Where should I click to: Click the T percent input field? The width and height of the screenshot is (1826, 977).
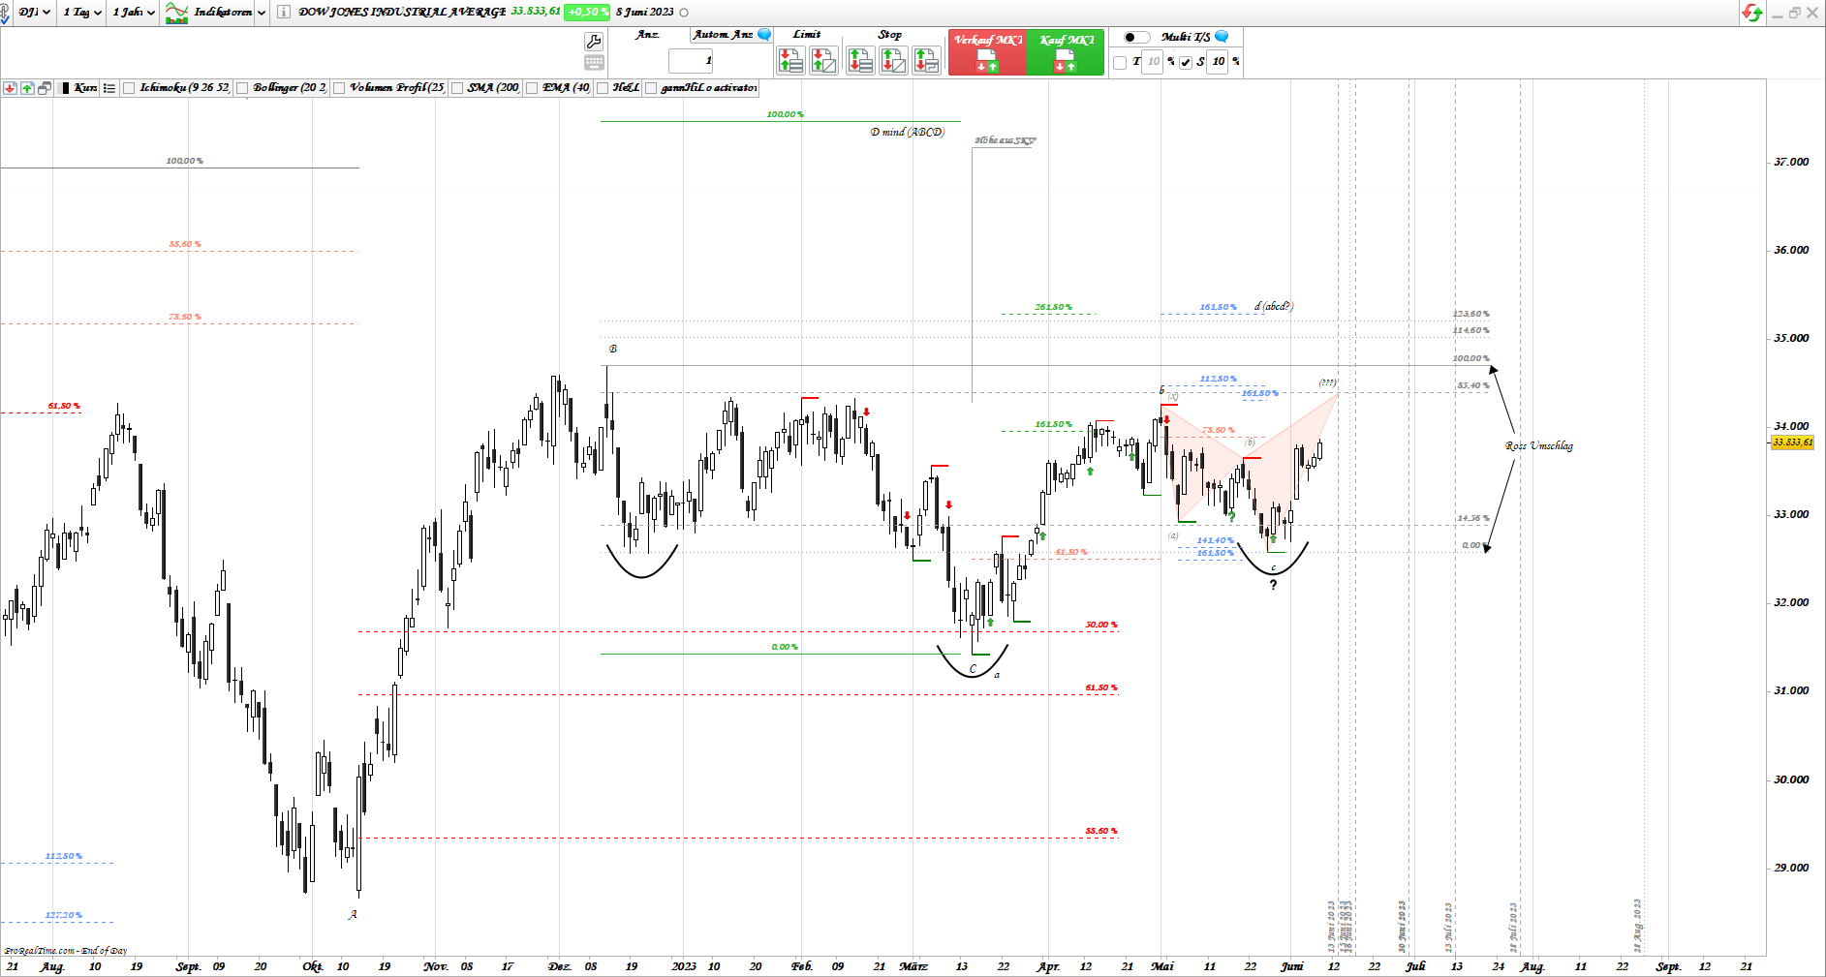click(x=1153, y=62)
